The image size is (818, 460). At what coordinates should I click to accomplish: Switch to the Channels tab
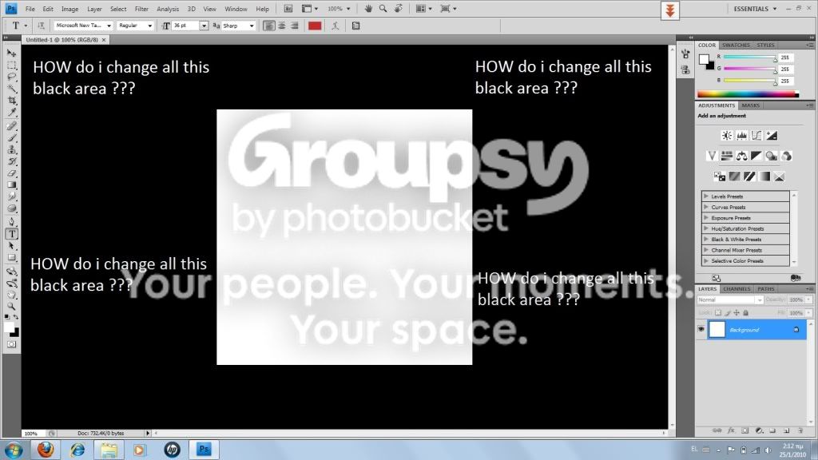(x=737, y=289)
